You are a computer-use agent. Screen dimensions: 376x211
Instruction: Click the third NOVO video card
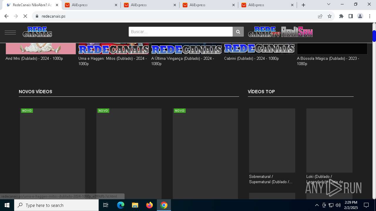205,154
